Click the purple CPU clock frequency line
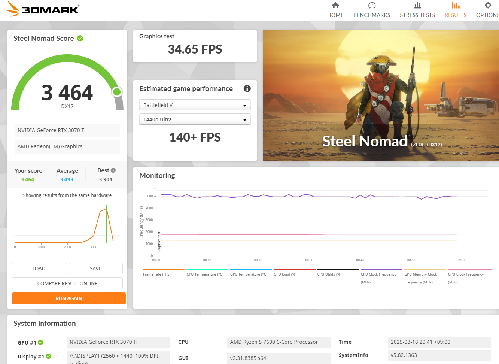The width and height of the screenshot is (499, 364). click(309, 196)
